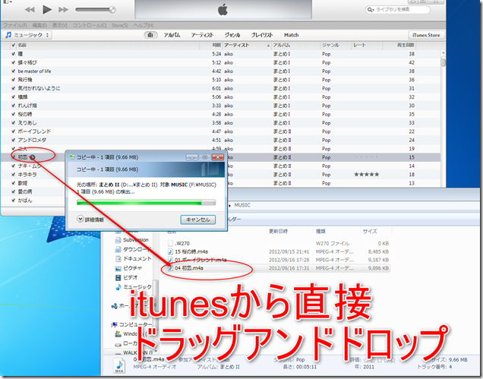483x379 pixels.
Task: Switch to the アルバム tab
Action: pos(173,35)
